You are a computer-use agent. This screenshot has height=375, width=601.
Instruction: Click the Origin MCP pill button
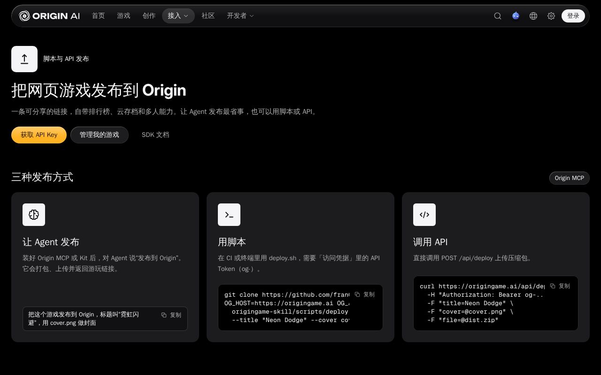click(570, 178)
